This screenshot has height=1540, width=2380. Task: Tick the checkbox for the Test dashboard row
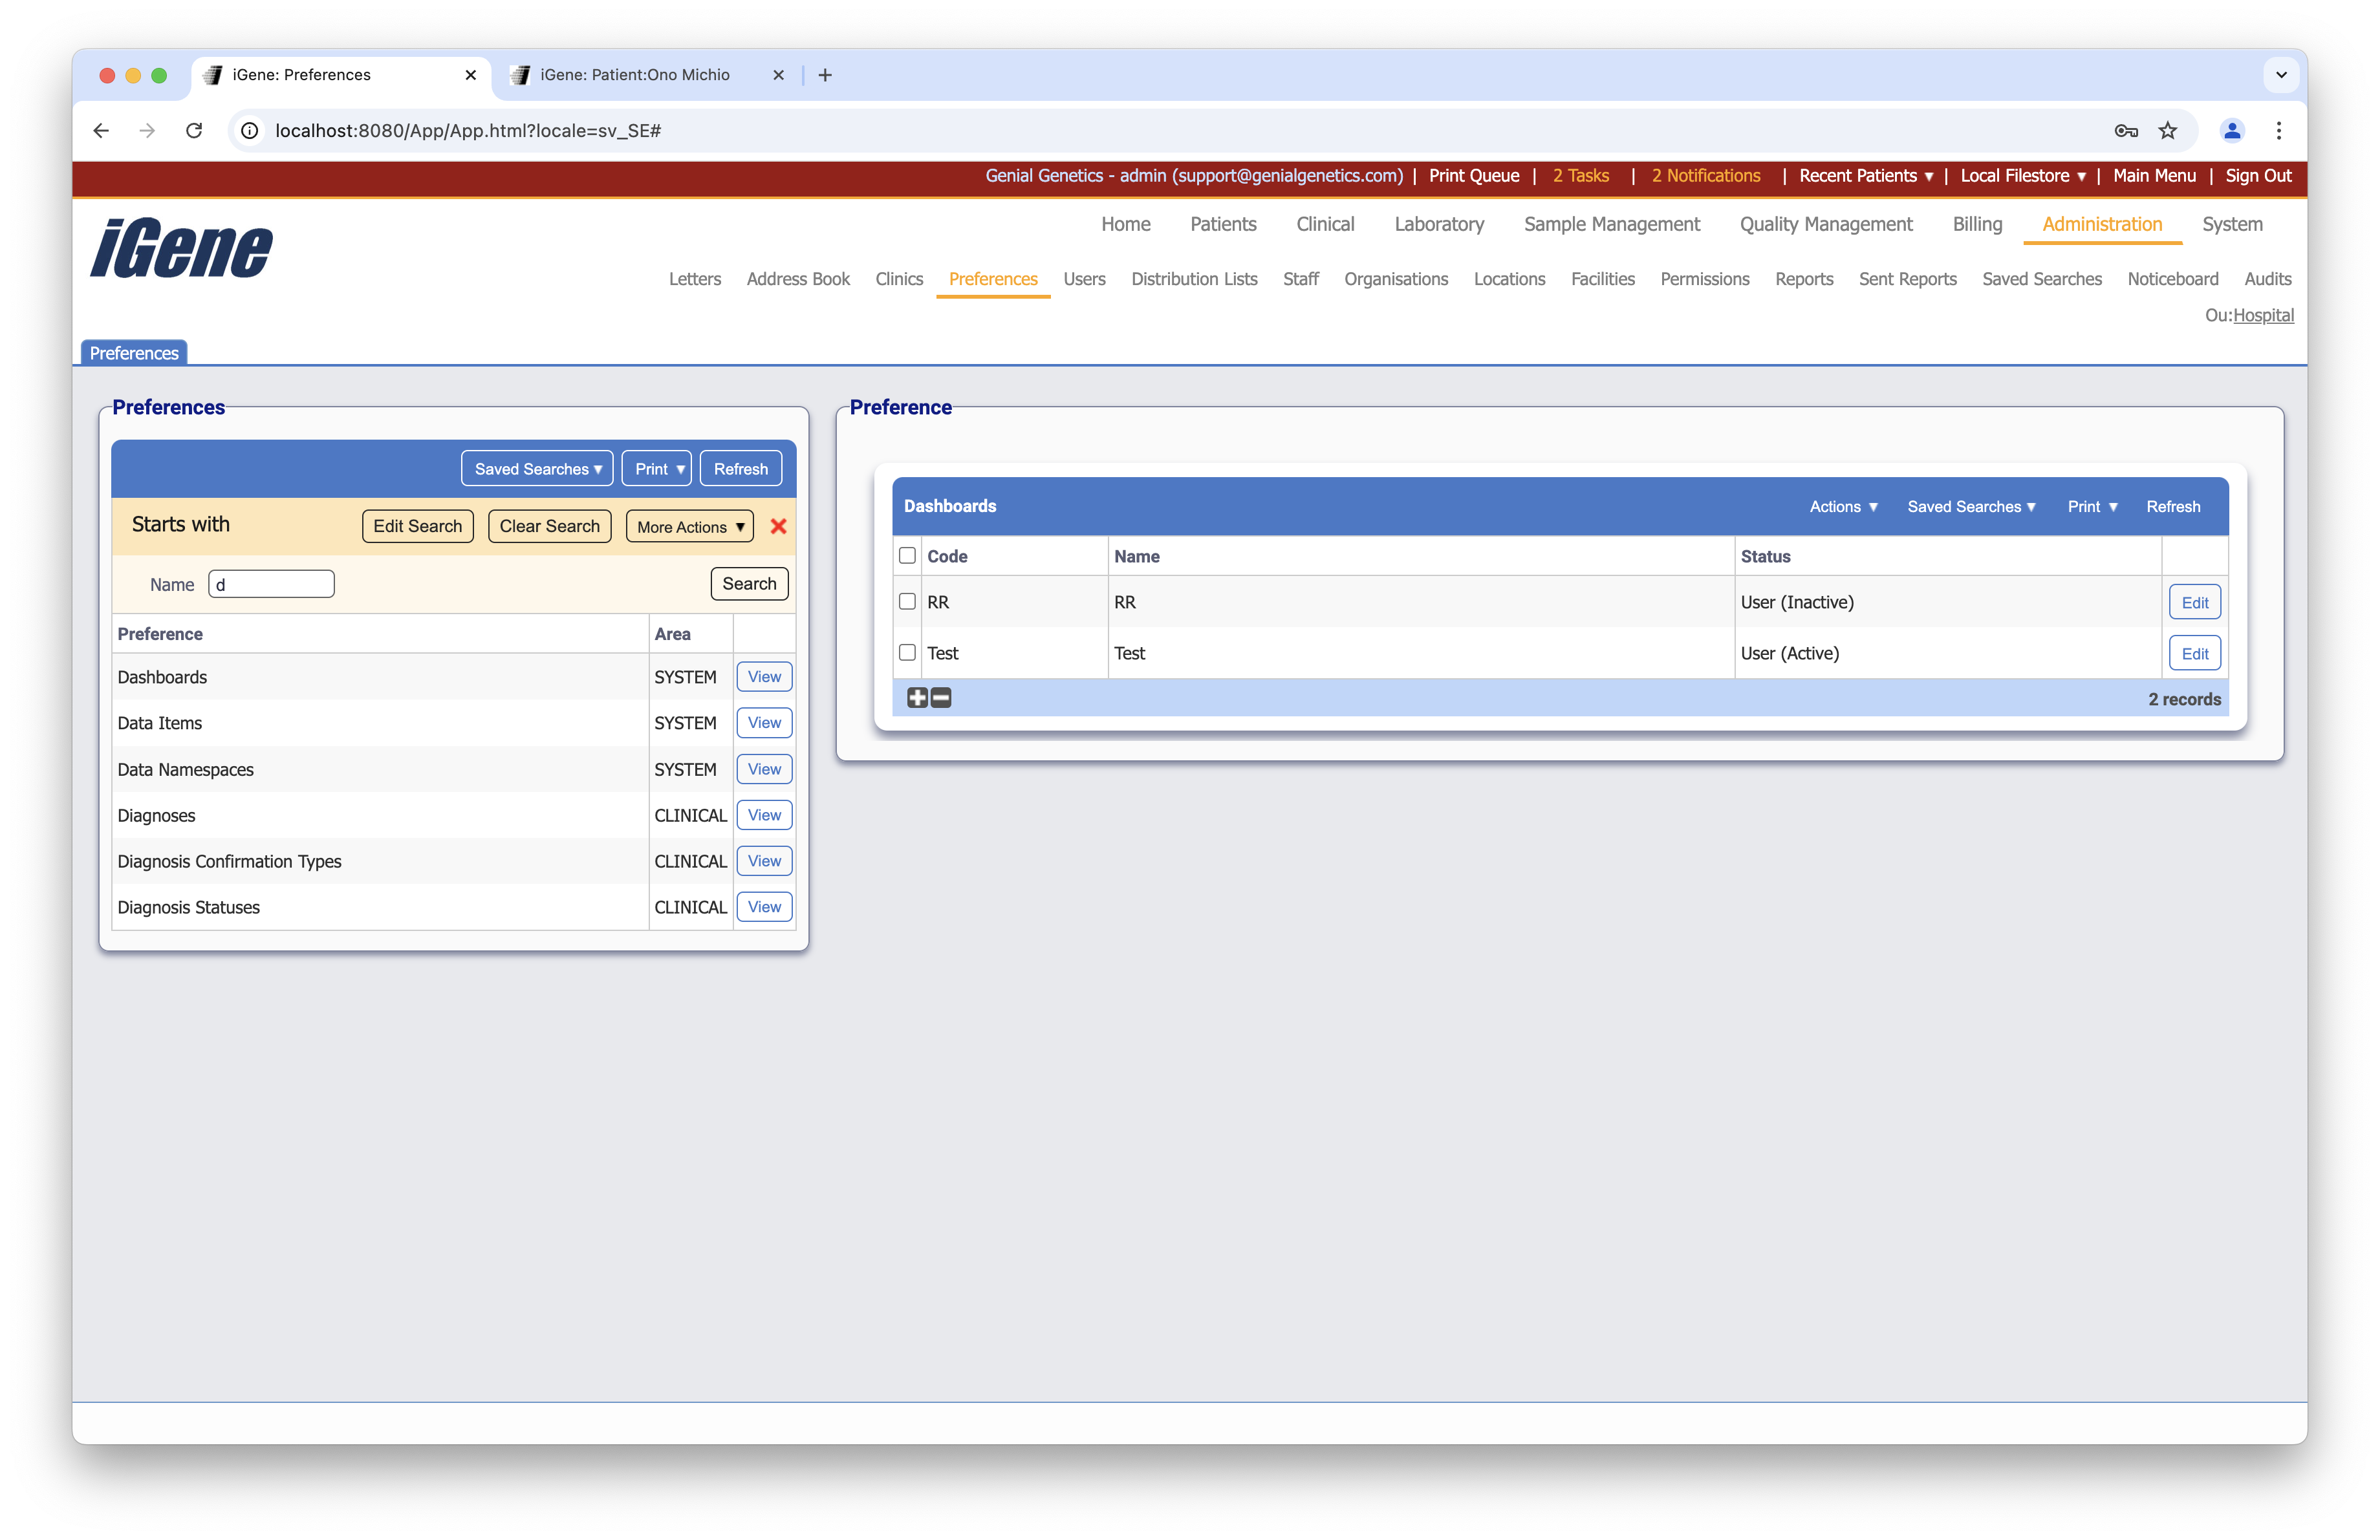point(907,652)
